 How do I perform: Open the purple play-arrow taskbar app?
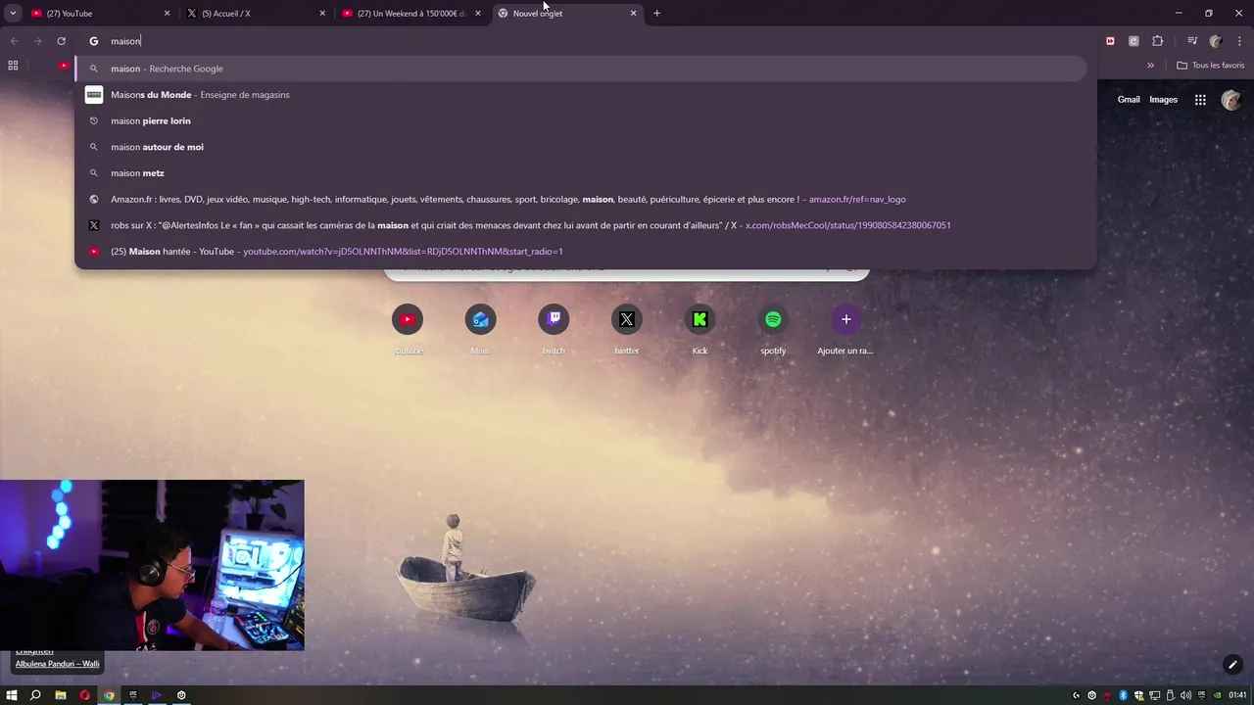pos(157,695)
